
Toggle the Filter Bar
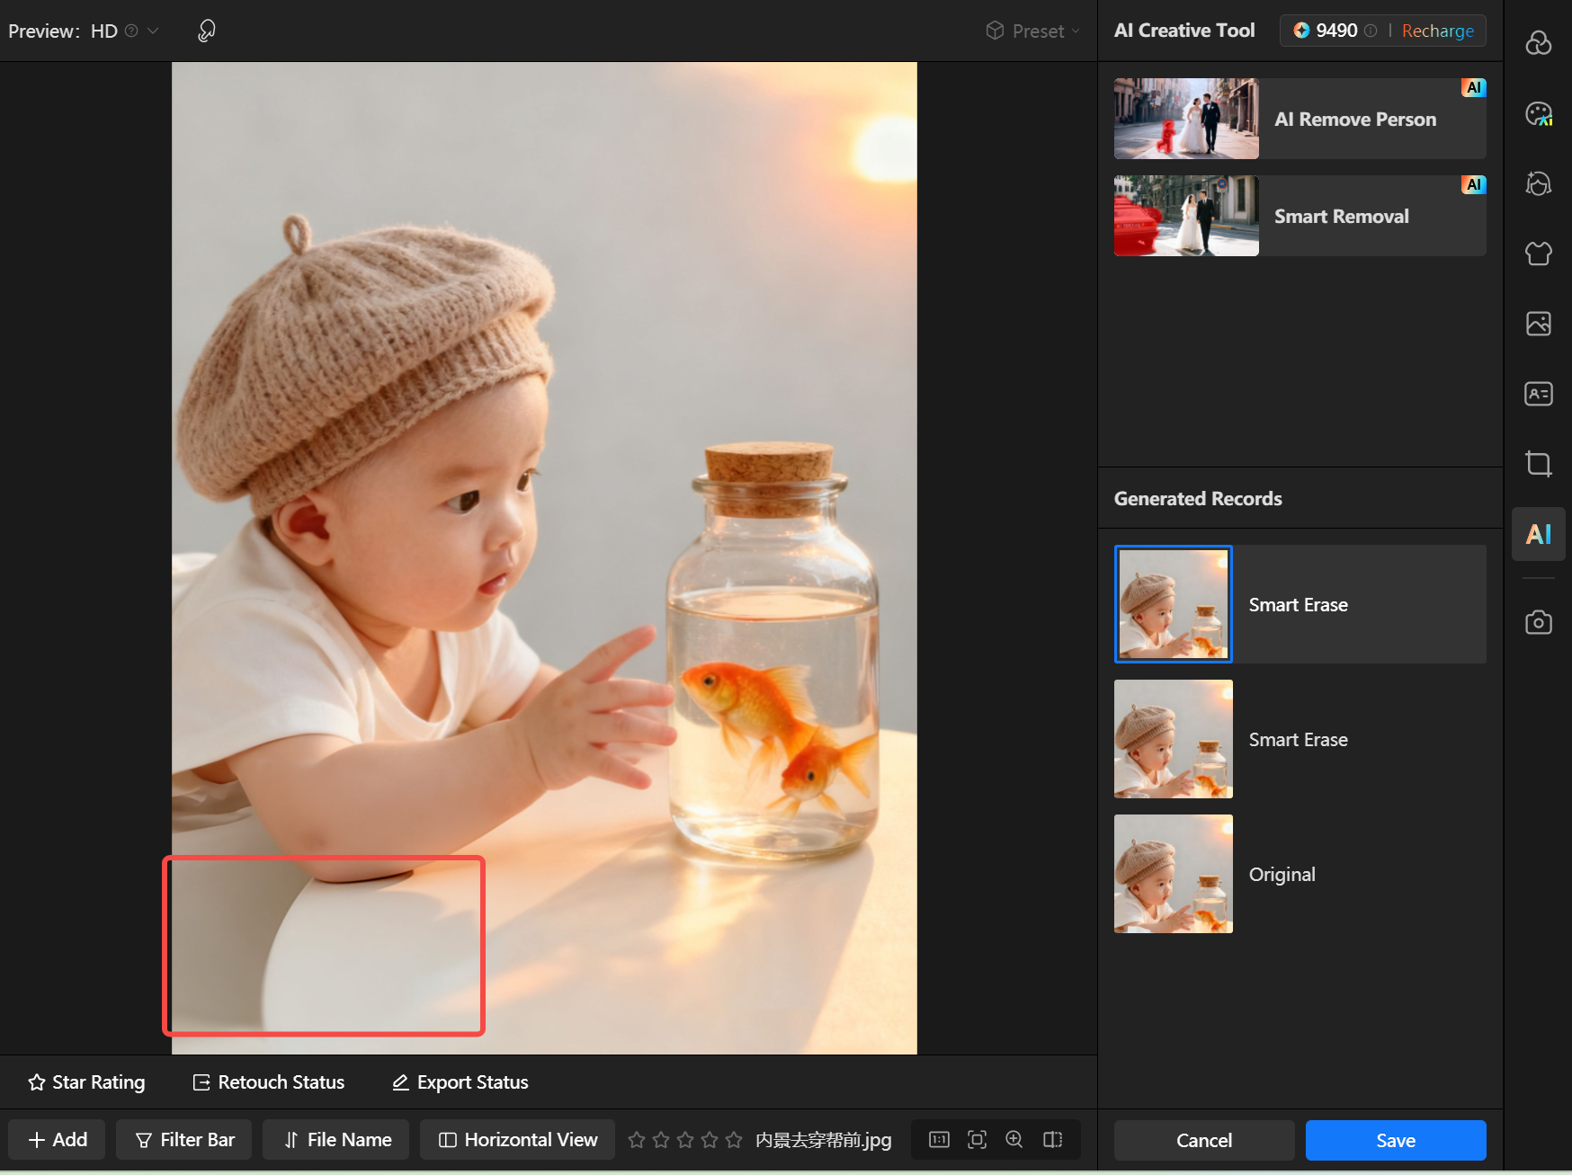183,1140
